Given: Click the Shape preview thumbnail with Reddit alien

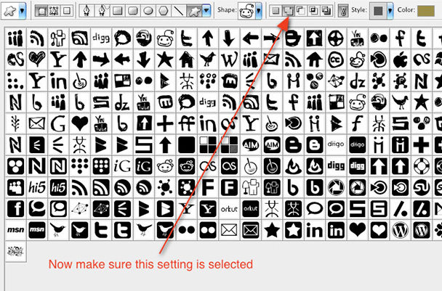Looking at the screenshot, I should click(x=246, y=12).
